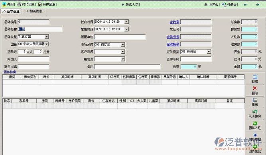The image size is (266, 155).
Task: Click the 收押金 dollar icon
Action: coord(206,5)
